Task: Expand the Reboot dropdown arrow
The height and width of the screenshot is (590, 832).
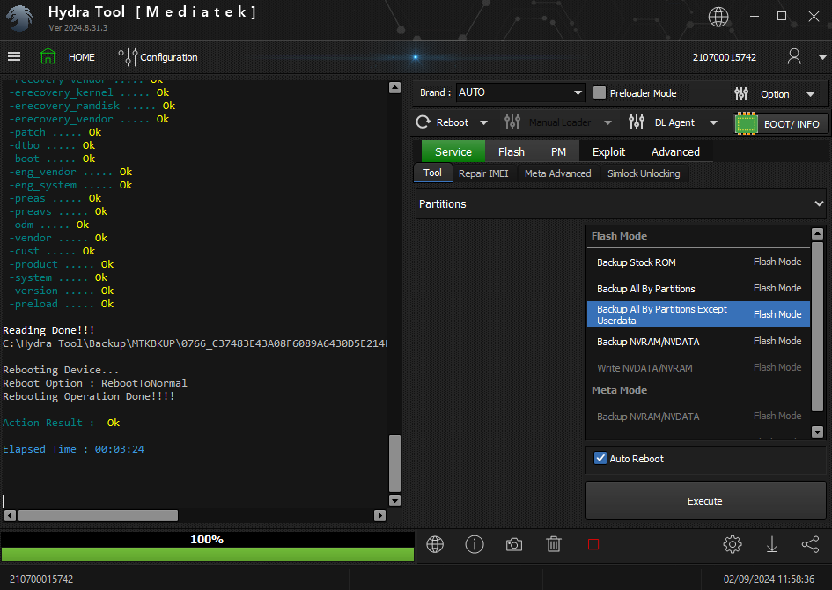Action: coord(483,123)
